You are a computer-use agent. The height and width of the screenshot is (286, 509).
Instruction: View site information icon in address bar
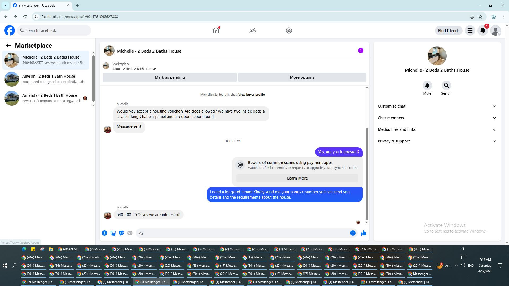(x=36, y=17)
